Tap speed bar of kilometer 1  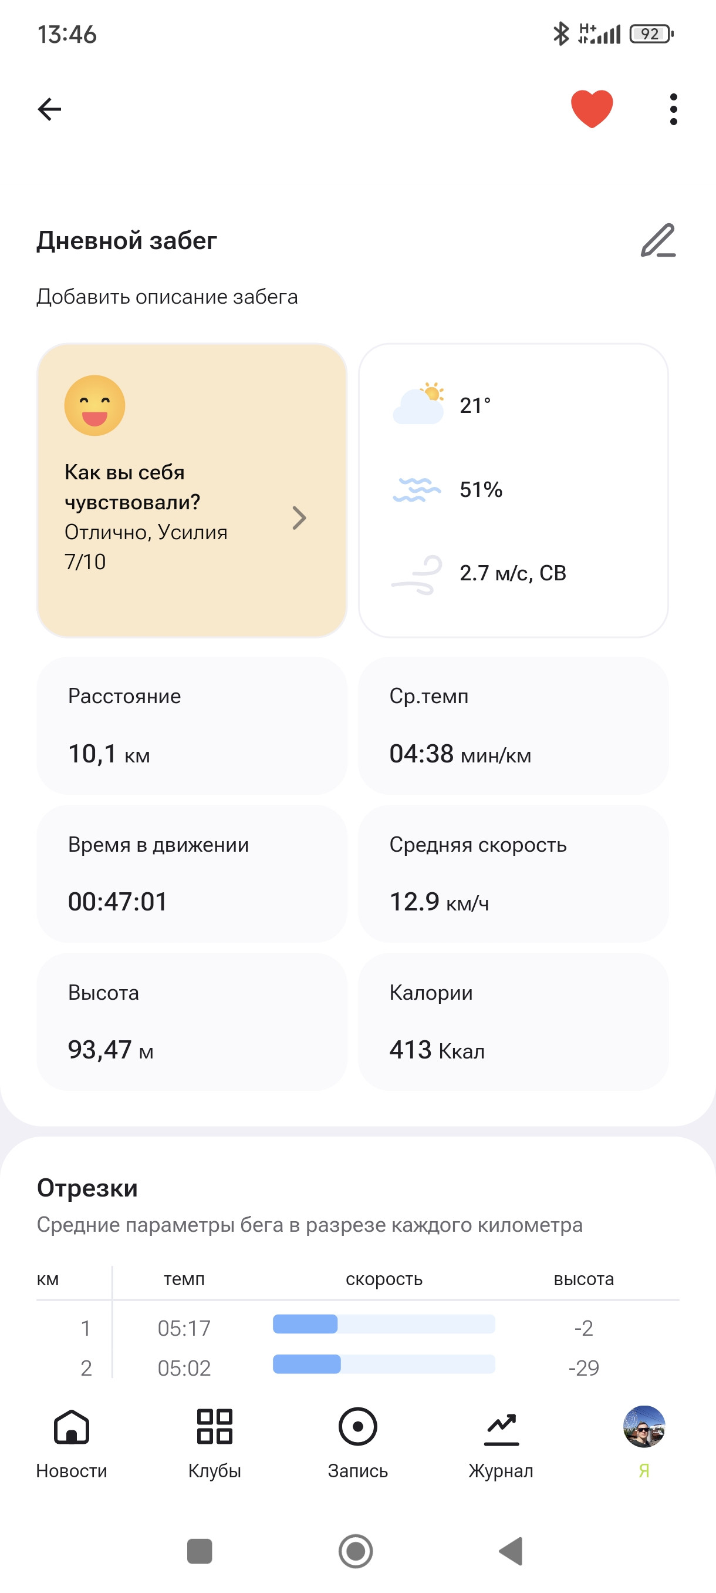(x=384, y=1324)
